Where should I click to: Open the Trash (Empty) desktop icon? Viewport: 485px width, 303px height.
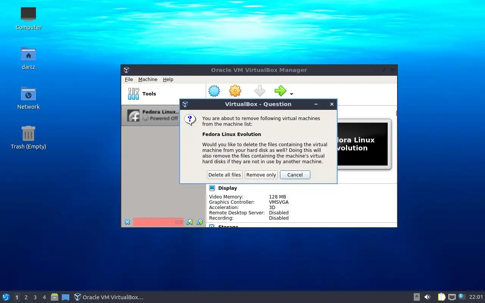[28, 137]
